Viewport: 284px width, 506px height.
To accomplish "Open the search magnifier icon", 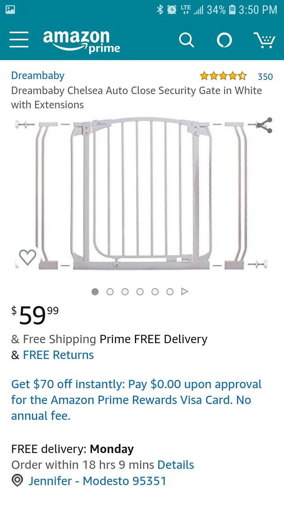I will point(186,40).
